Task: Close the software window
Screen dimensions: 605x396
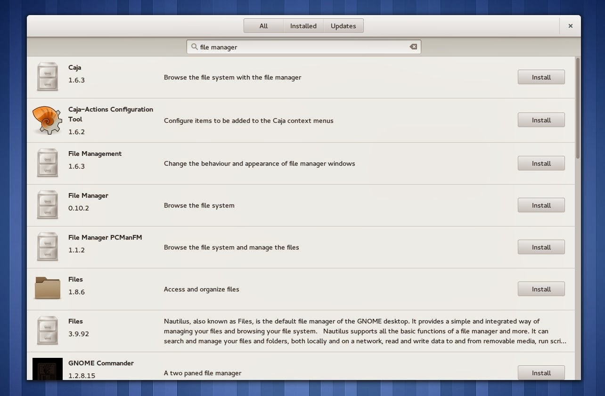Action: tap(571, 26)
